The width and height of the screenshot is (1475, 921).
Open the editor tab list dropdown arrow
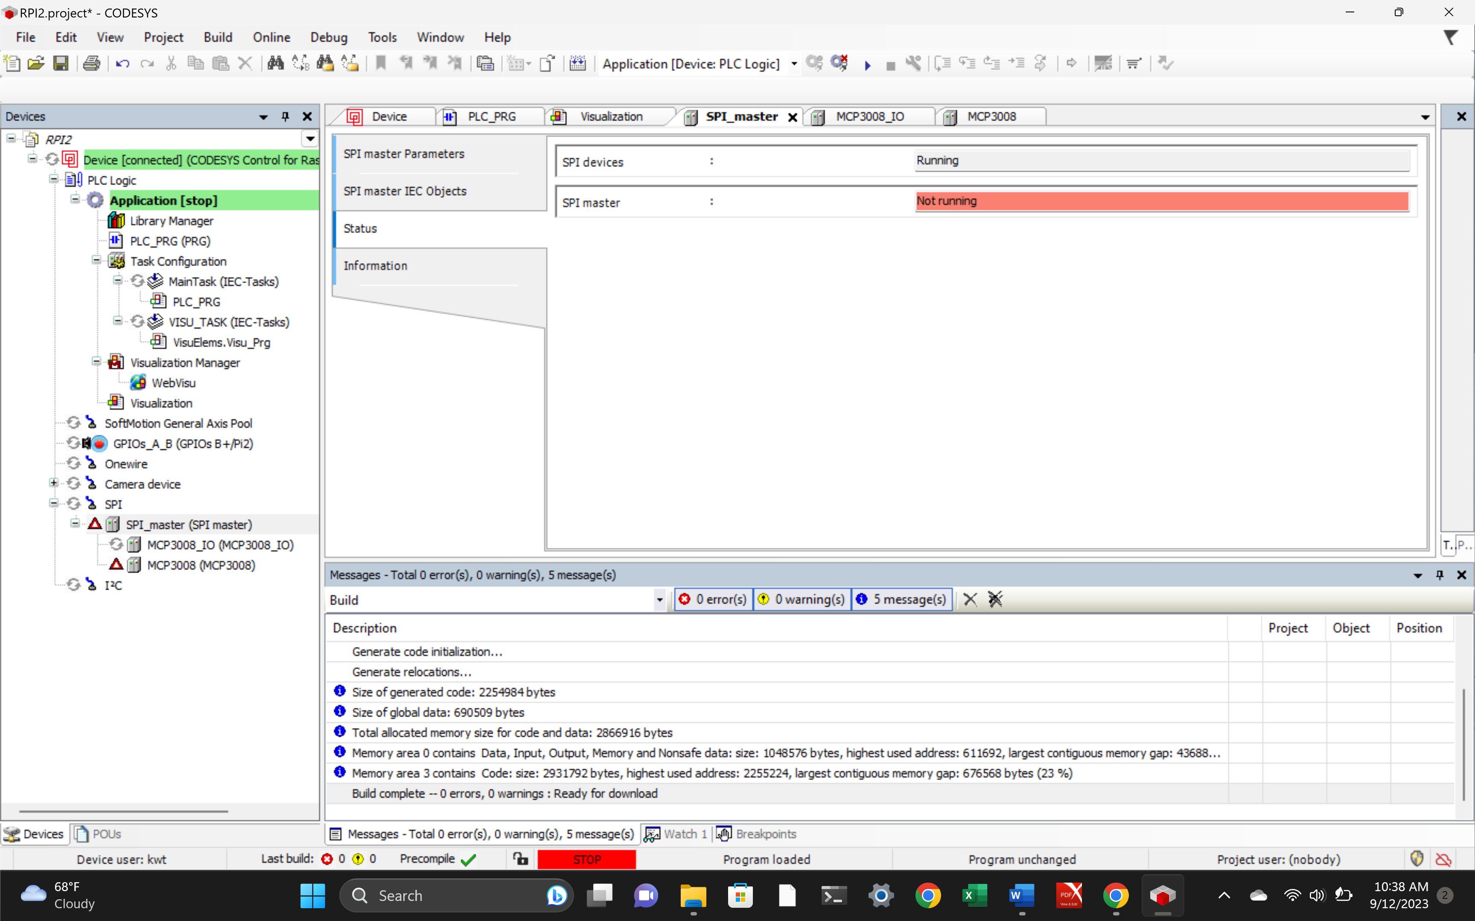click(x=1425, y=118)
